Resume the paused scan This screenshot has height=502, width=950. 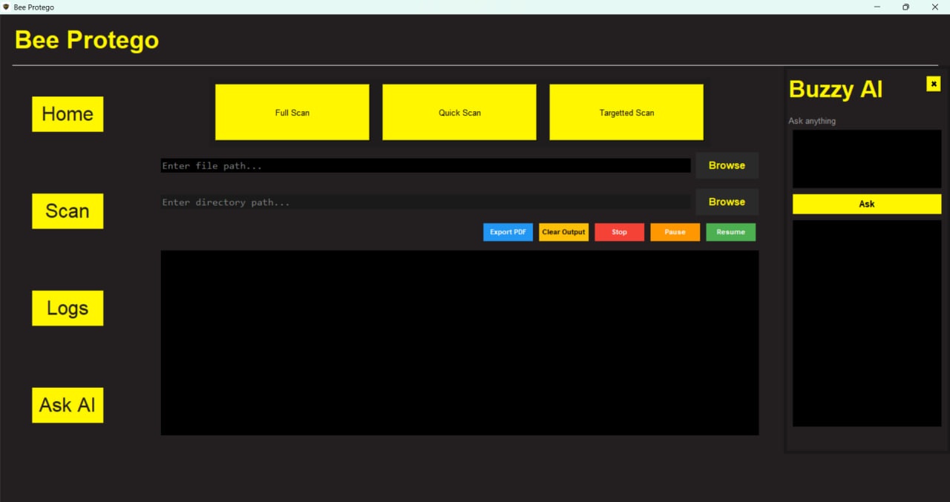click(x=730, y=231)
